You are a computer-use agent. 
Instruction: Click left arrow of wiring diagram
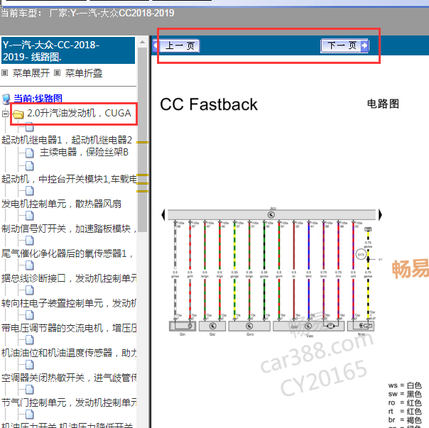163,214
